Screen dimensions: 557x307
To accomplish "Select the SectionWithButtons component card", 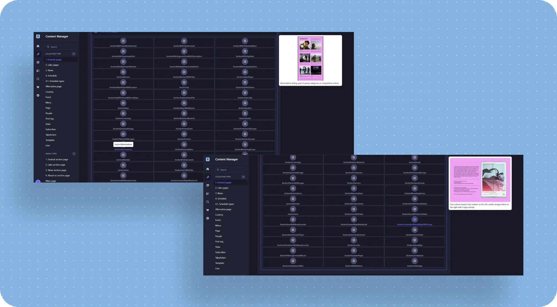I will point(354,263).
